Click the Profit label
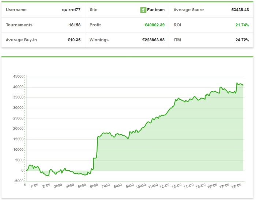 coord(95,25)
